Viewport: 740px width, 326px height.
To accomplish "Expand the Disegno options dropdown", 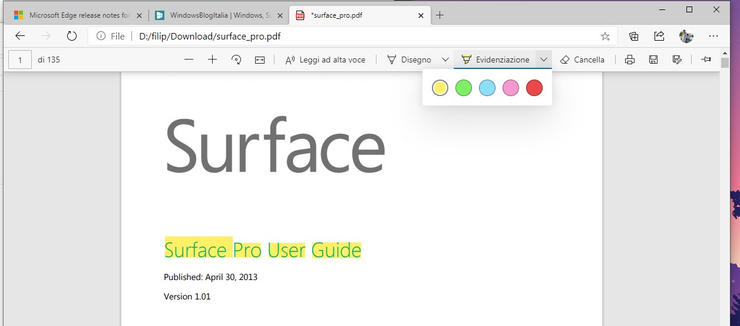I will 445,60.
